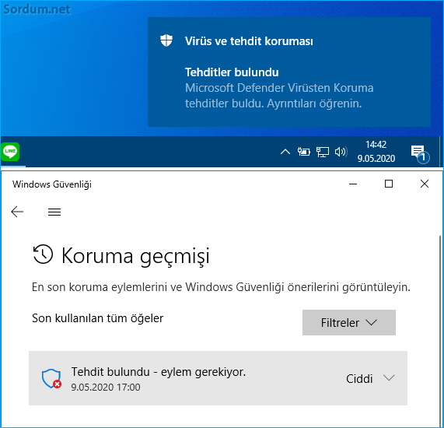Image resolution: width=444 pixels, height=428 pixels.
Task: Click the Ciddi severity label
Action: pyautogui.click(x=359, y=379)
